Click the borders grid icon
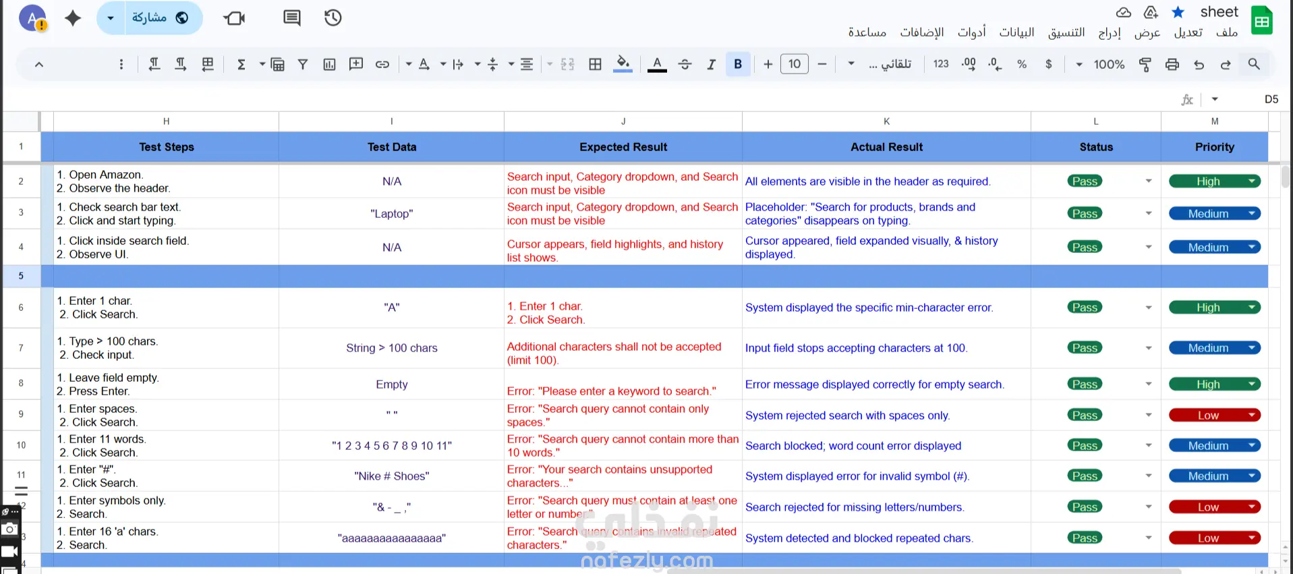This screenshot has height=574, width=1293. coord(595,64)
